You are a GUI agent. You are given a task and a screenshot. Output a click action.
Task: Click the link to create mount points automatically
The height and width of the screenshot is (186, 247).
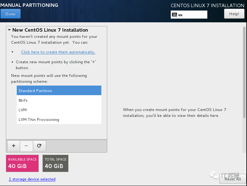(58, 52)
